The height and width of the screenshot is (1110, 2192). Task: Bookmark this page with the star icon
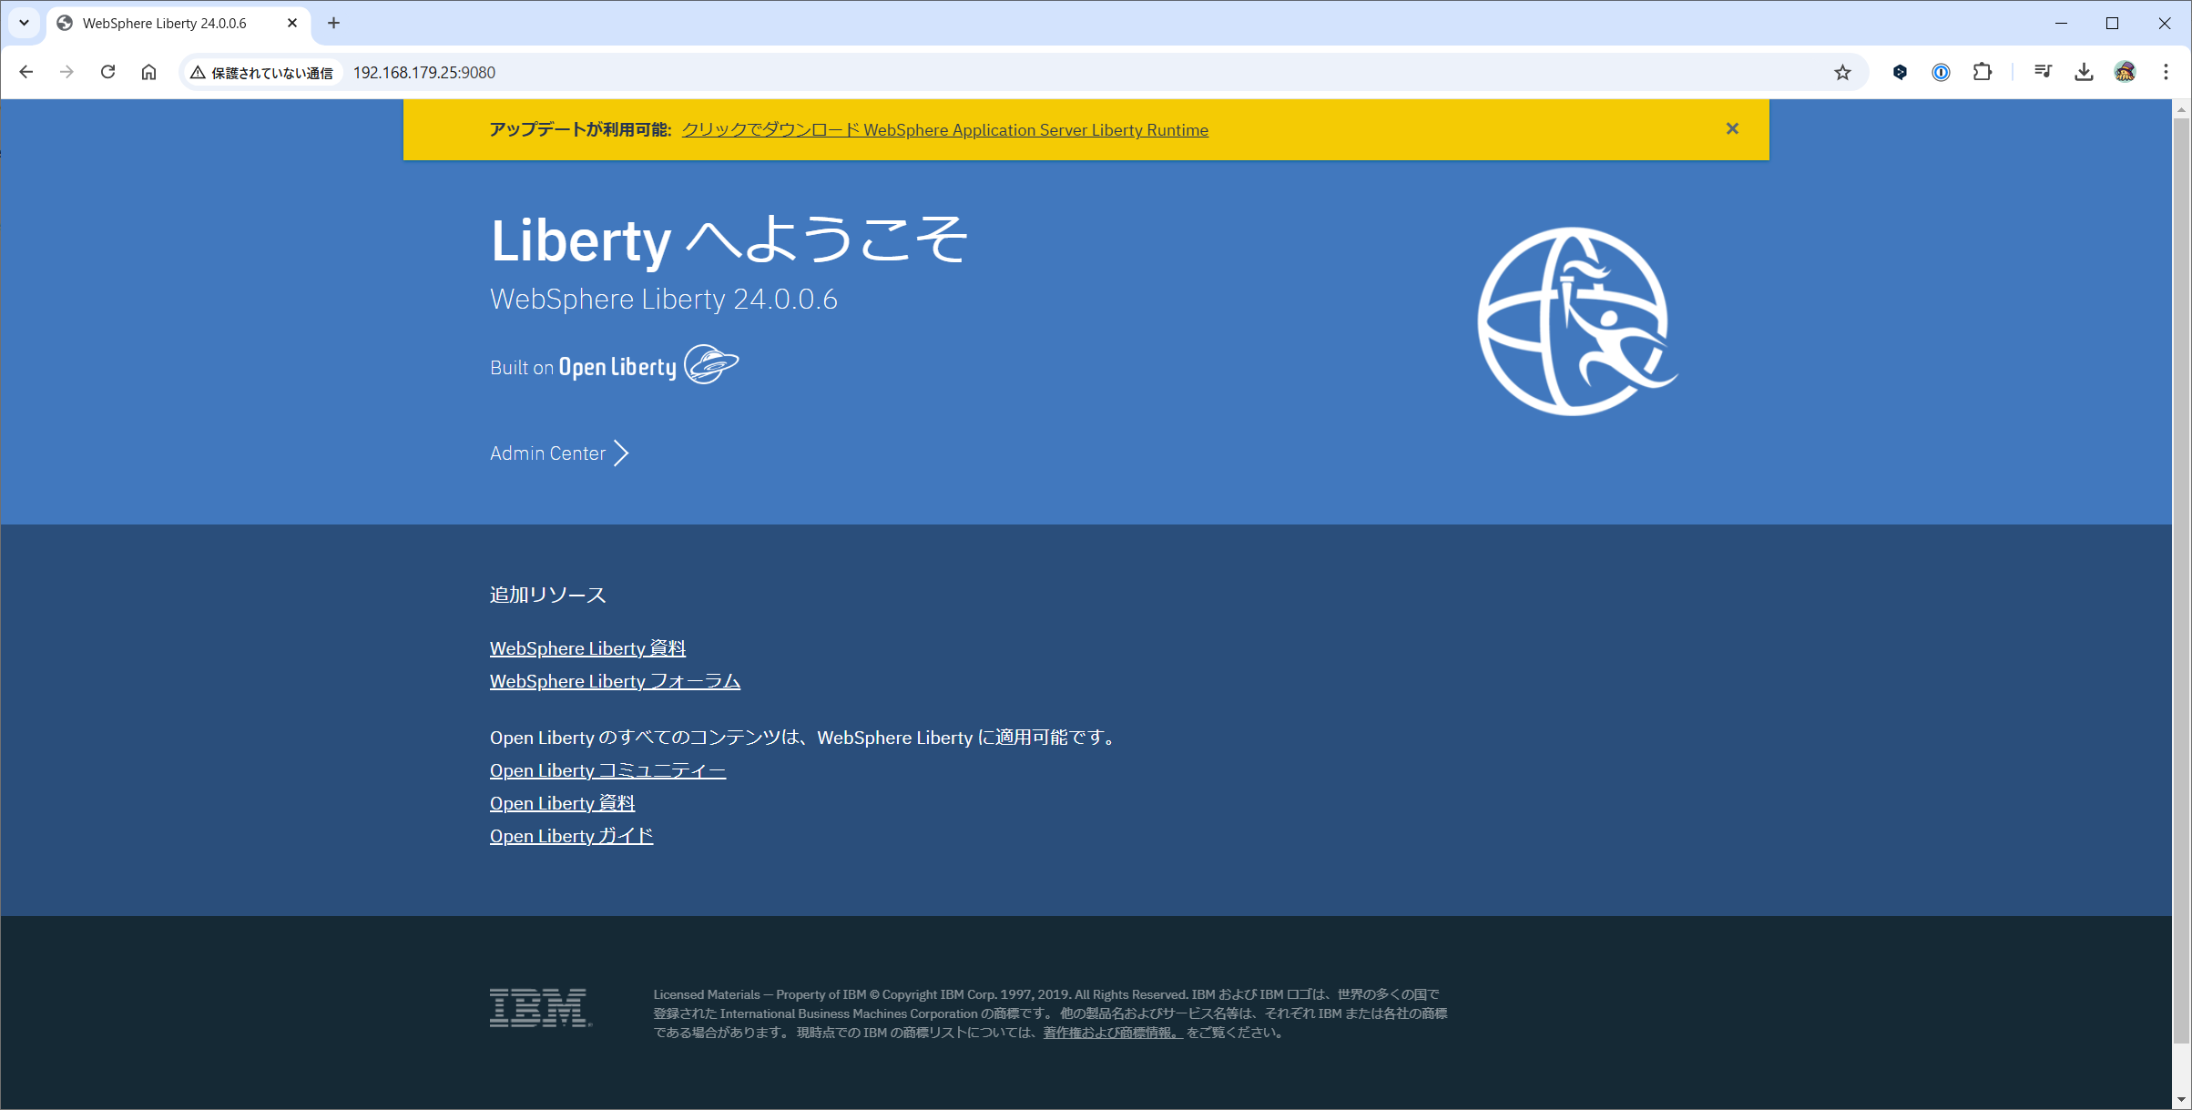pos(1843,72)
